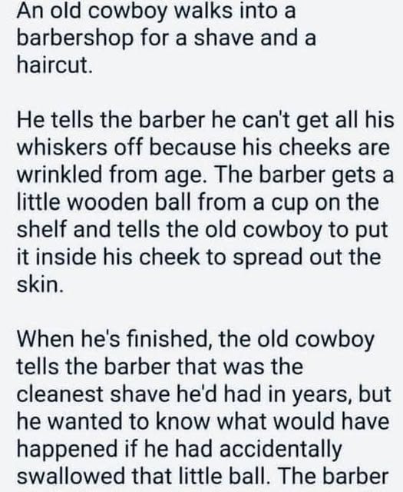Screen dimensions: 403x492
Task: Tap the word "happened" starting a line
Action: point(68,450)
